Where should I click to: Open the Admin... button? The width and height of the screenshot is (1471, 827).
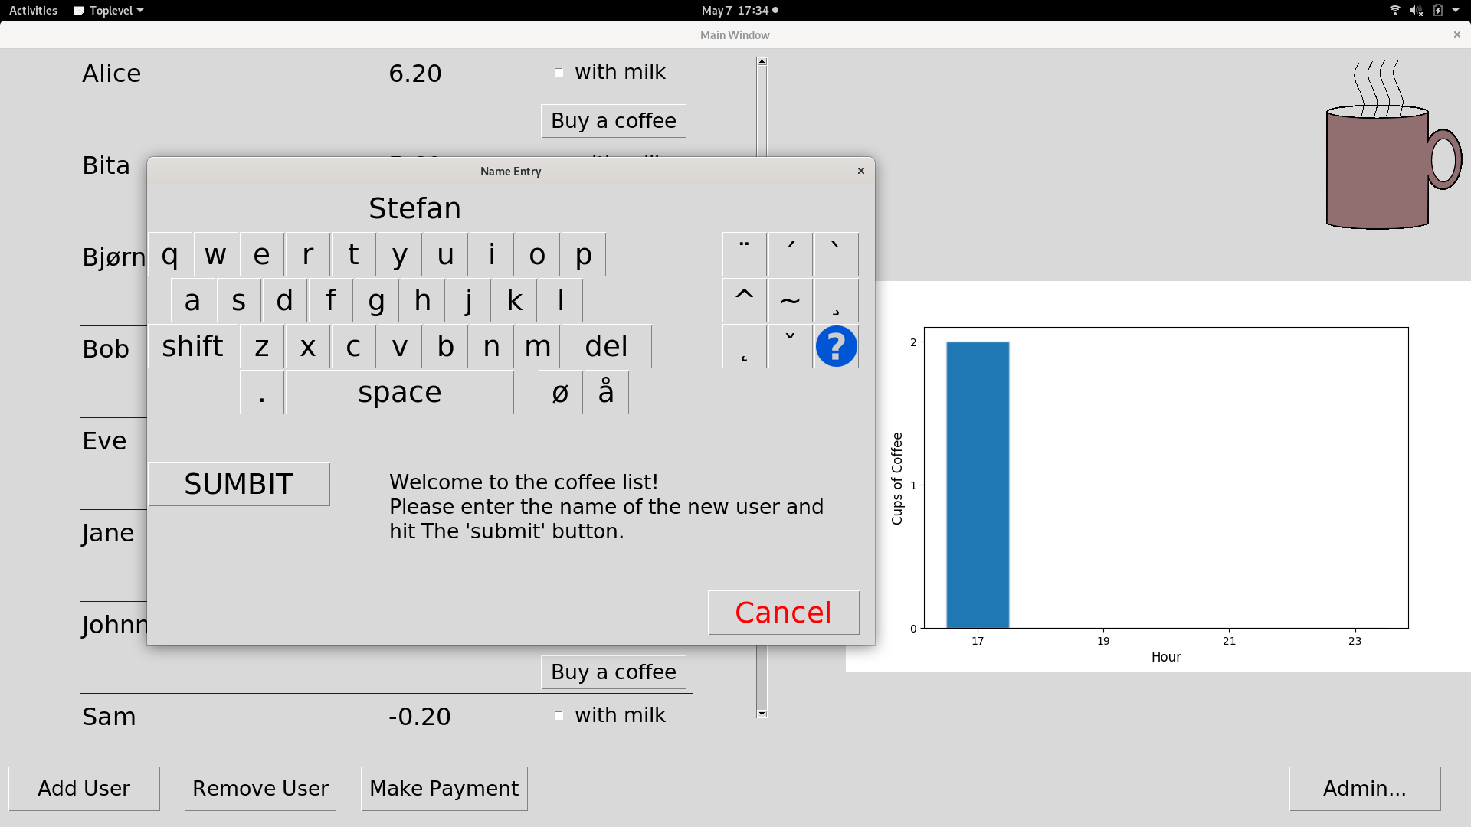1365,789
